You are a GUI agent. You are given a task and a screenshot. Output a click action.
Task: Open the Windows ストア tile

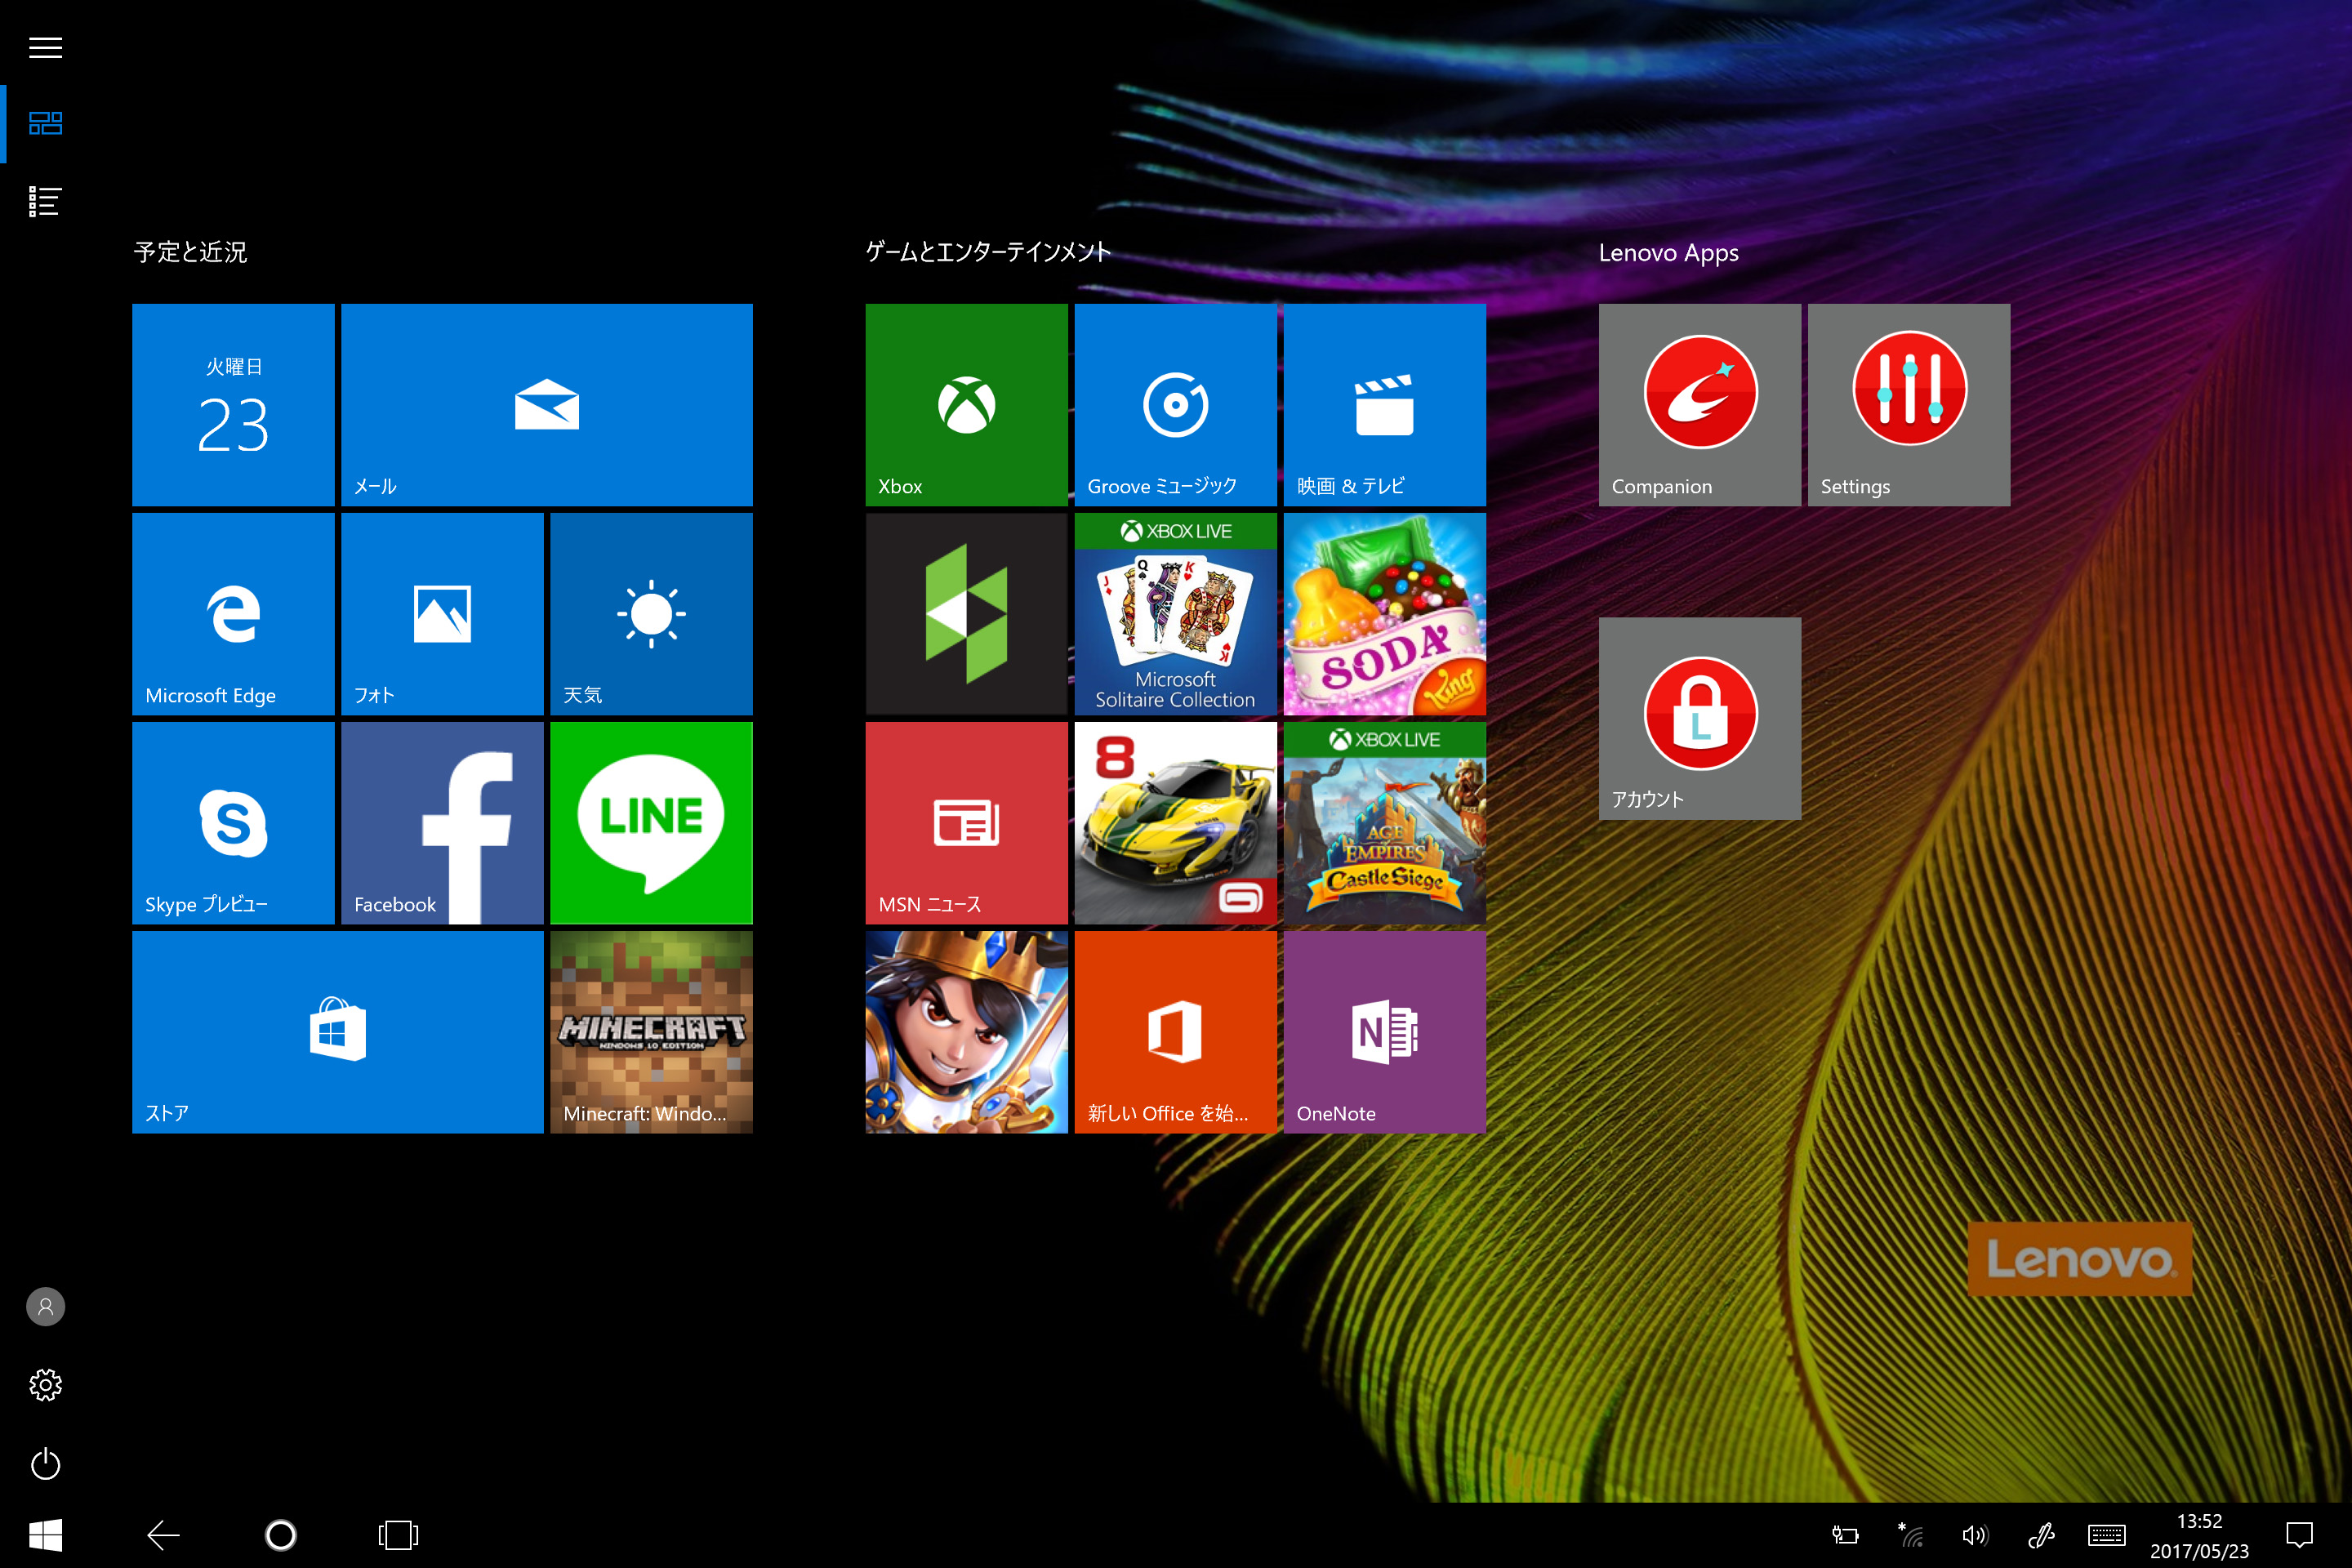[337, 1032]
